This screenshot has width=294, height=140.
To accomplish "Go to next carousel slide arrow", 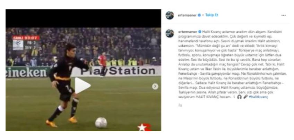I will point(155,86).
